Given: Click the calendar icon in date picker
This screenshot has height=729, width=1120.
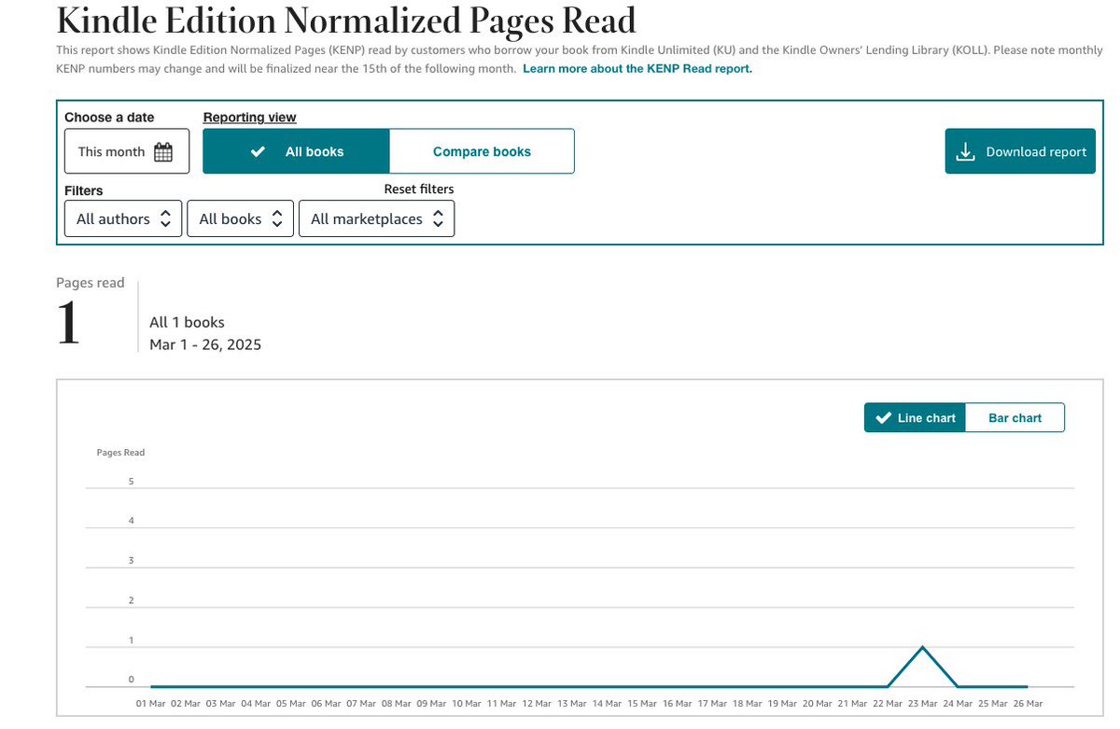Looking at the screenshot, I should tap(163, 152).
